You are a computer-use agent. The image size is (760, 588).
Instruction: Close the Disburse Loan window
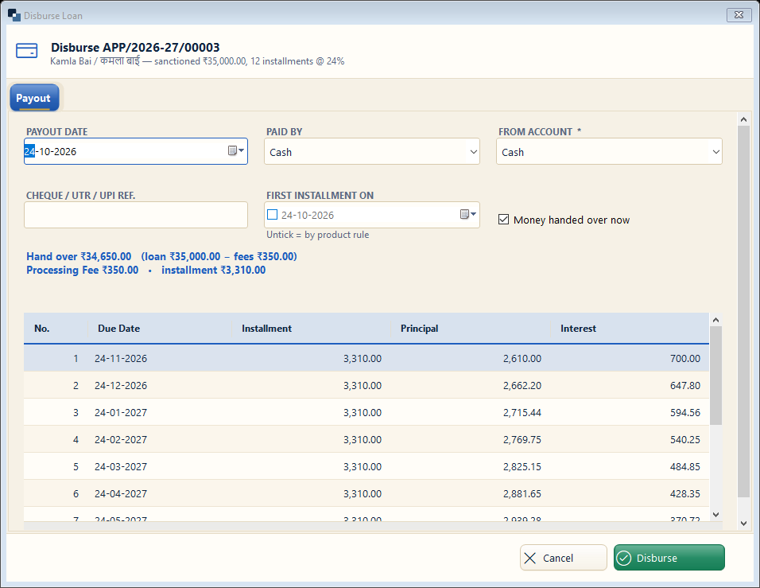(x=739, y=15)
